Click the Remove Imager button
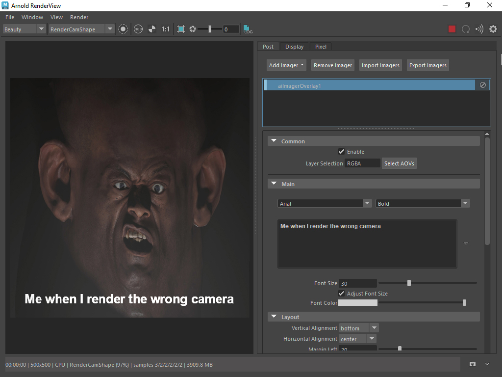This screenshot has height=377, width=502. 333,65
